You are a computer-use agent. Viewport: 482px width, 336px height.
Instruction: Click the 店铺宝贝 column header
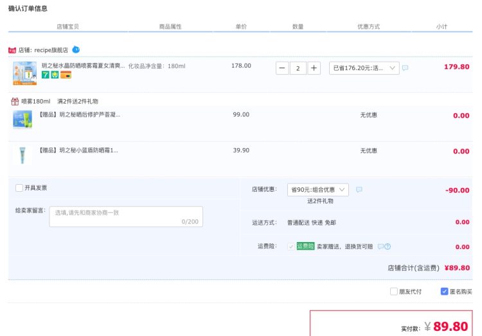(68, 26)
